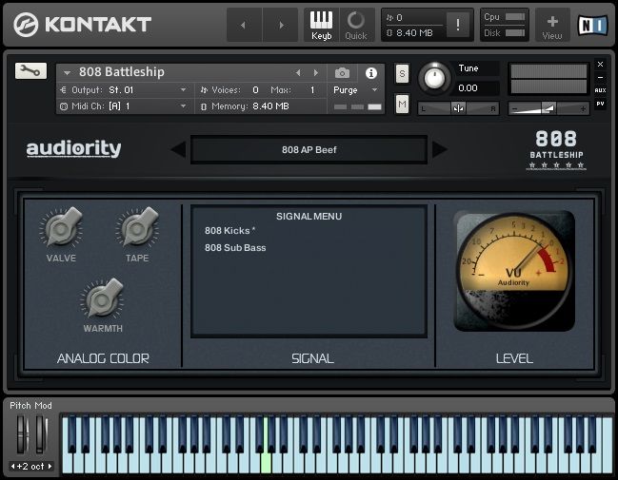Go to next preset right arrow
618x480 pixels.
click(x=439, y=149)
